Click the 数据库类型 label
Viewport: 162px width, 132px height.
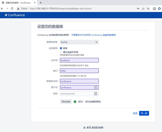[x=52, y=42]
